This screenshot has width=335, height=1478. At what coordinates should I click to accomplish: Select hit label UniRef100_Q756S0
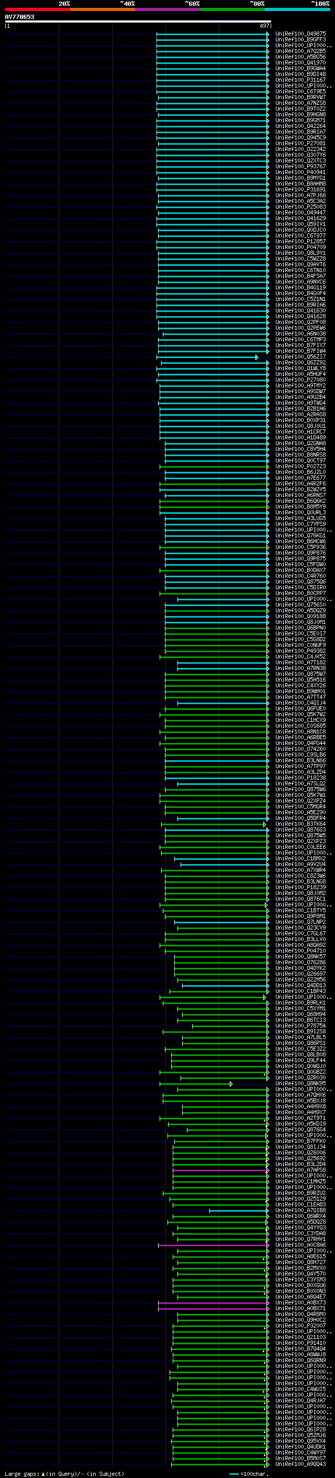(x=300, y=605)
